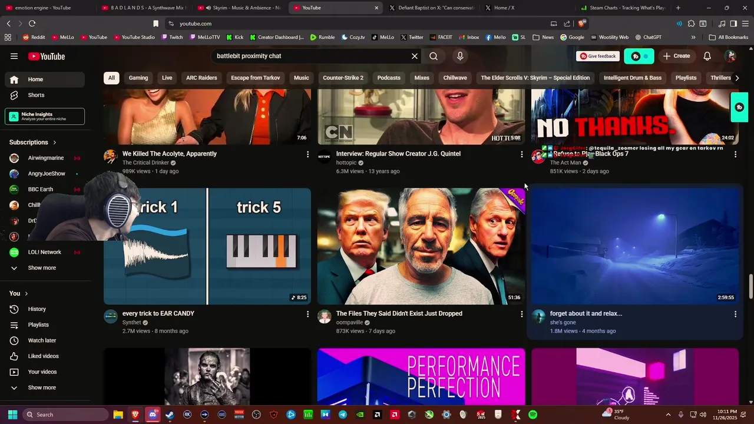Image resolution: width=754 pixels, height=424 pixels.
Task: Select the ARC Raiders filter chip
Action: [201, 78]
